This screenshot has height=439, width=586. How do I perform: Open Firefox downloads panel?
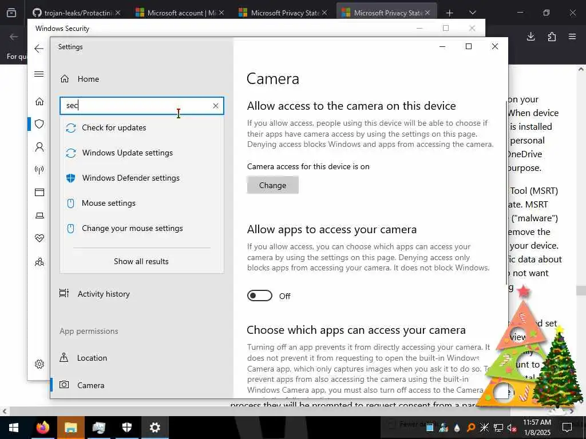[x=530, y=37]
